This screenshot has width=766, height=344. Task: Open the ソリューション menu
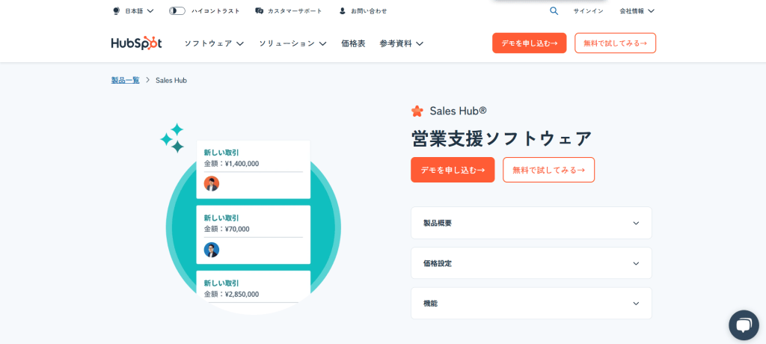click(x=292, y=43)
